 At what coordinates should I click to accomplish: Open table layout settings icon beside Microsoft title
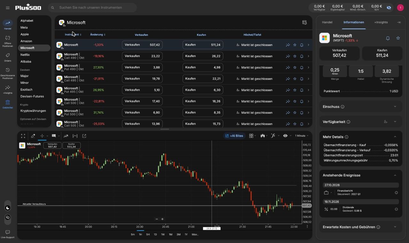point(305,23)
